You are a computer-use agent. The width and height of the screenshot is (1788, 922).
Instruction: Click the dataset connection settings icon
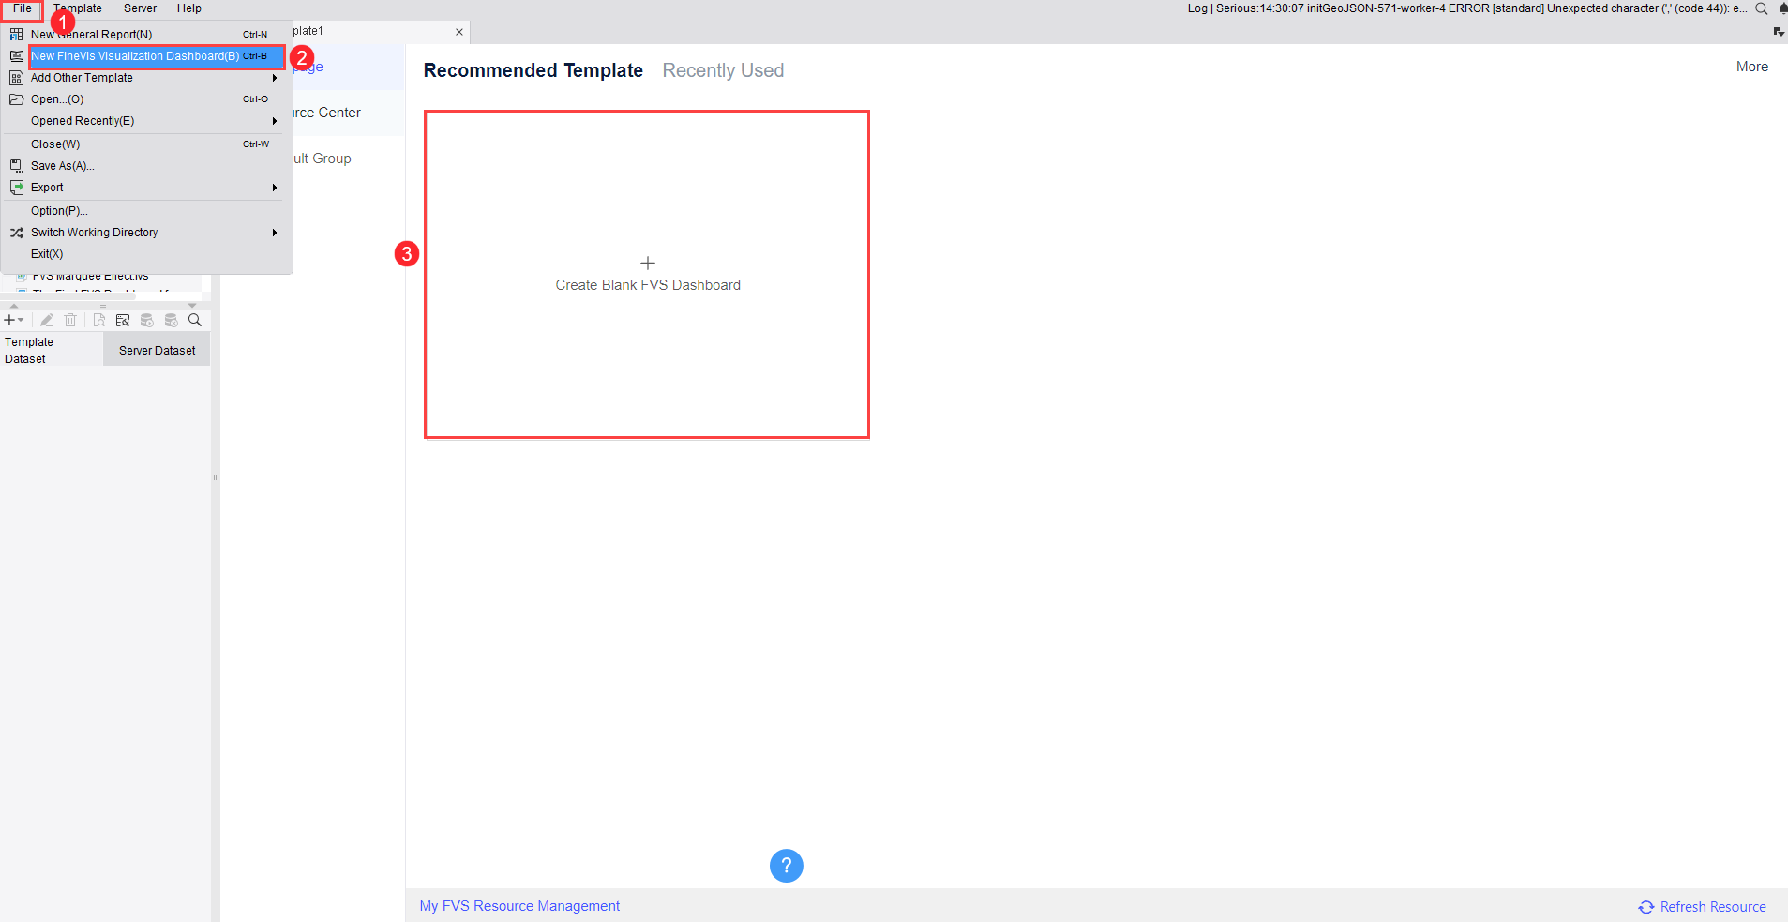(x=123, y=320)
